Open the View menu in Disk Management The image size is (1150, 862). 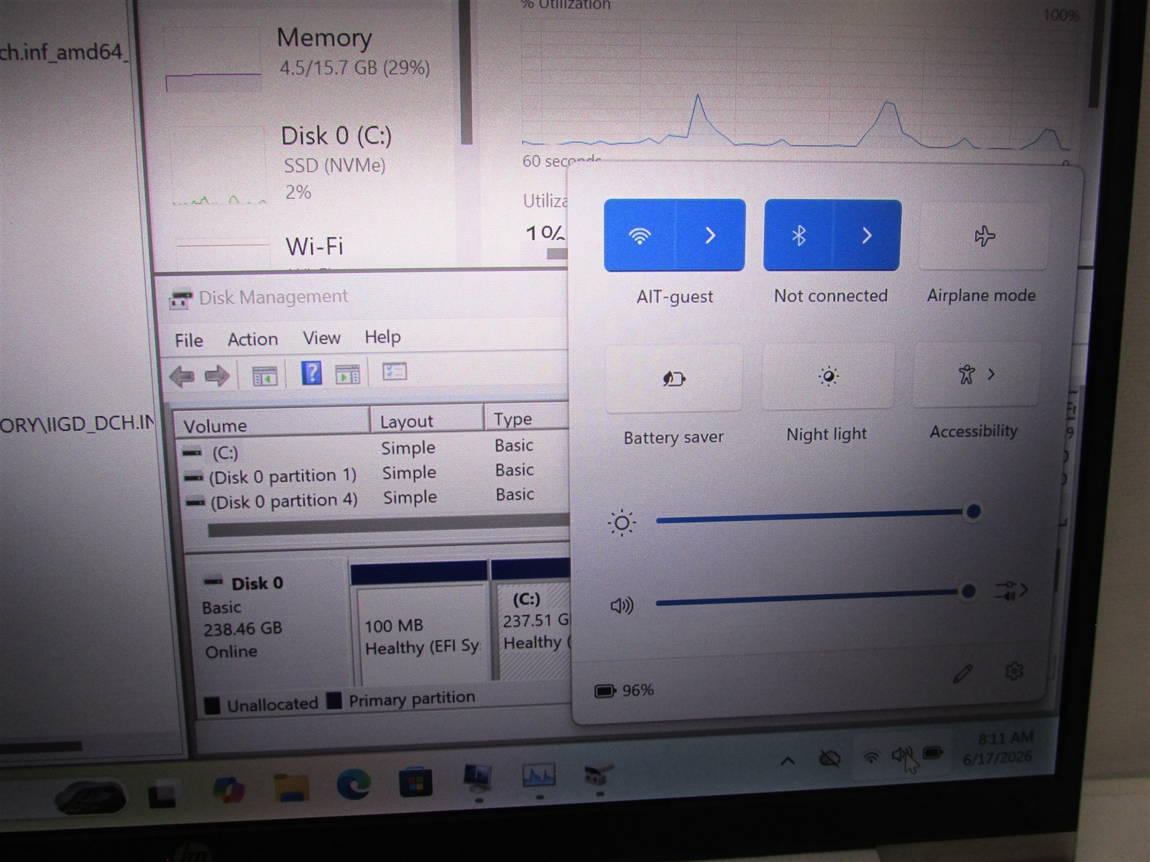click(321, 338)
